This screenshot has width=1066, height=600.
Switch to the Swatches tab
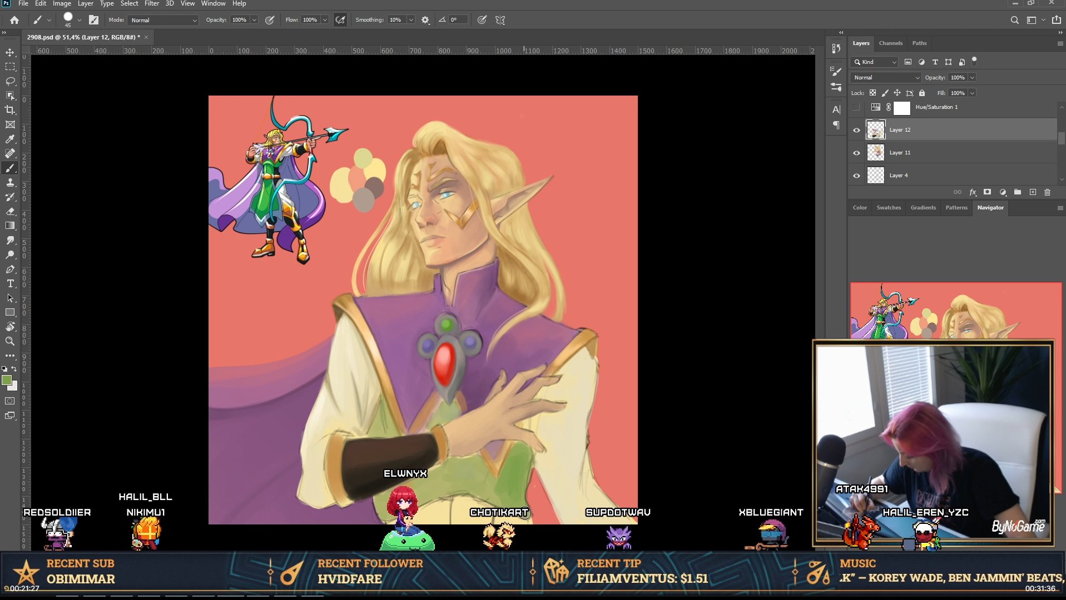click(889, 207)
